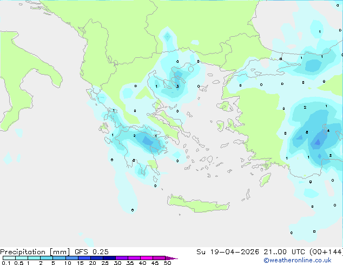Pick the 1–2 mm legend color swatch
The height and width of the screenshot is (265, 343).
coord(34,258)
